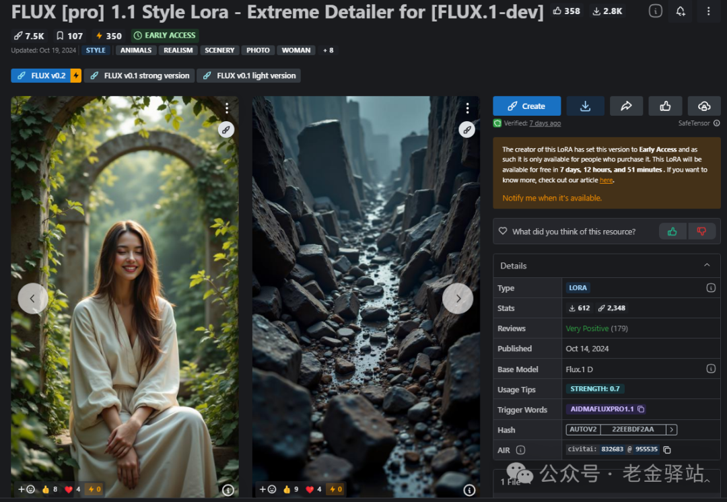
Task: Switch to FLUX v0.1 light version tab
Action: point(249,75)
